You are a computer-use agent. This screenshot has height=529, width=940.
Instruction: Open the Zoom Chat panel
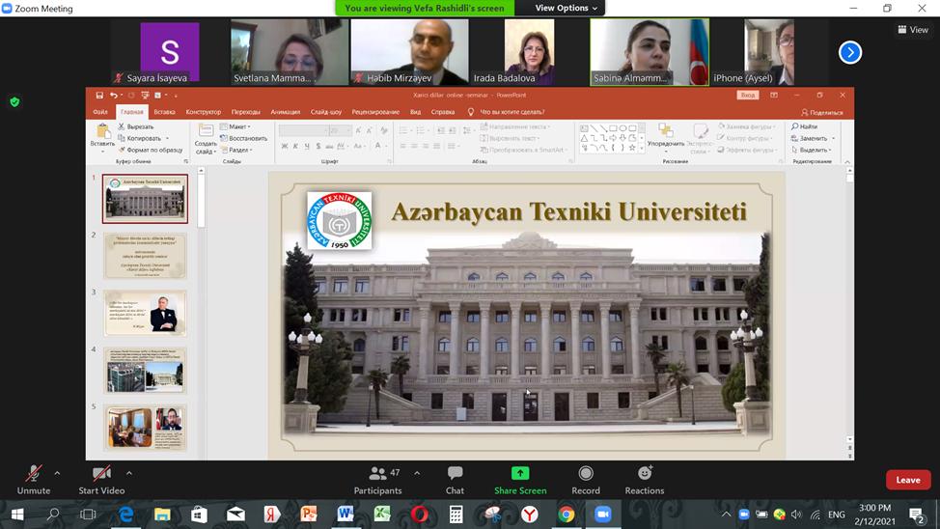455,474
